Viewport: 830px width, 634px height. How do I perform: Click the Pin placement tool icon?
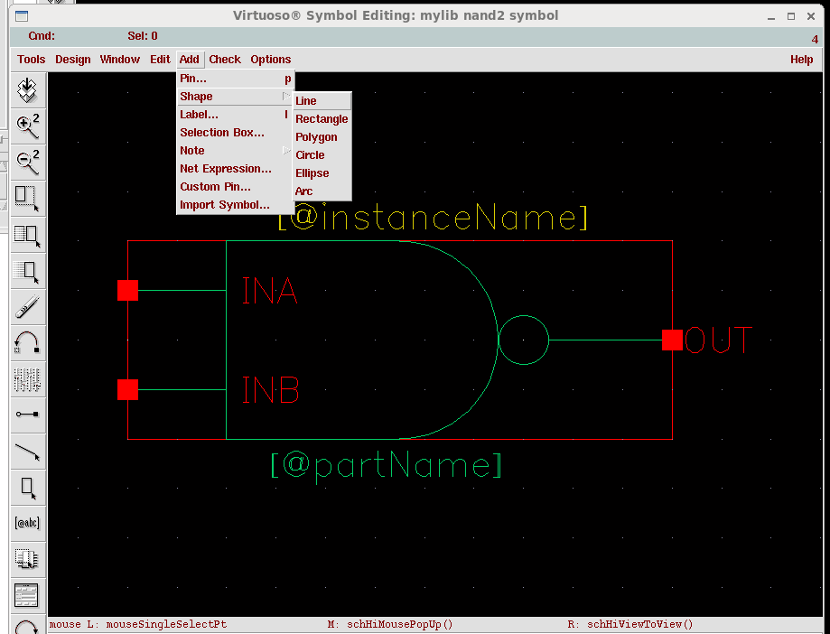tap(27, 416)
